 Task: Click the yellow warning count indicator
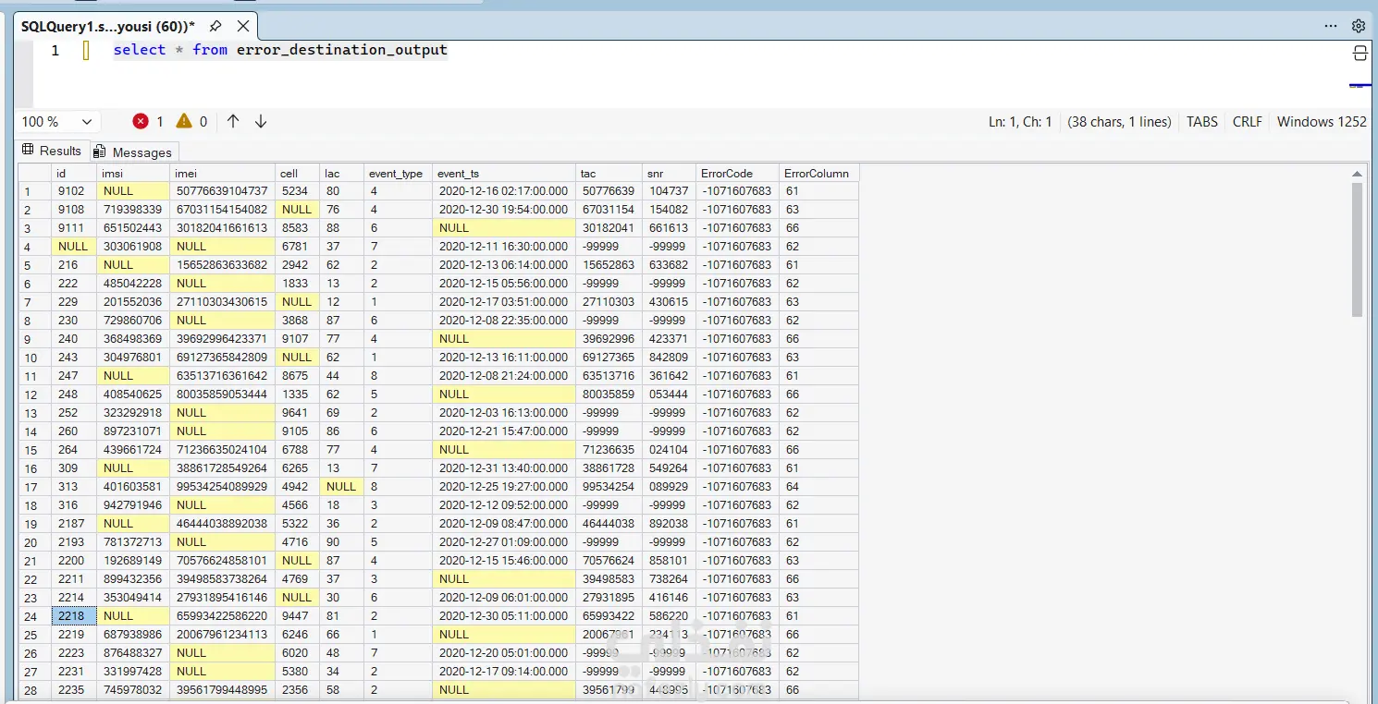tap(191, 121)
